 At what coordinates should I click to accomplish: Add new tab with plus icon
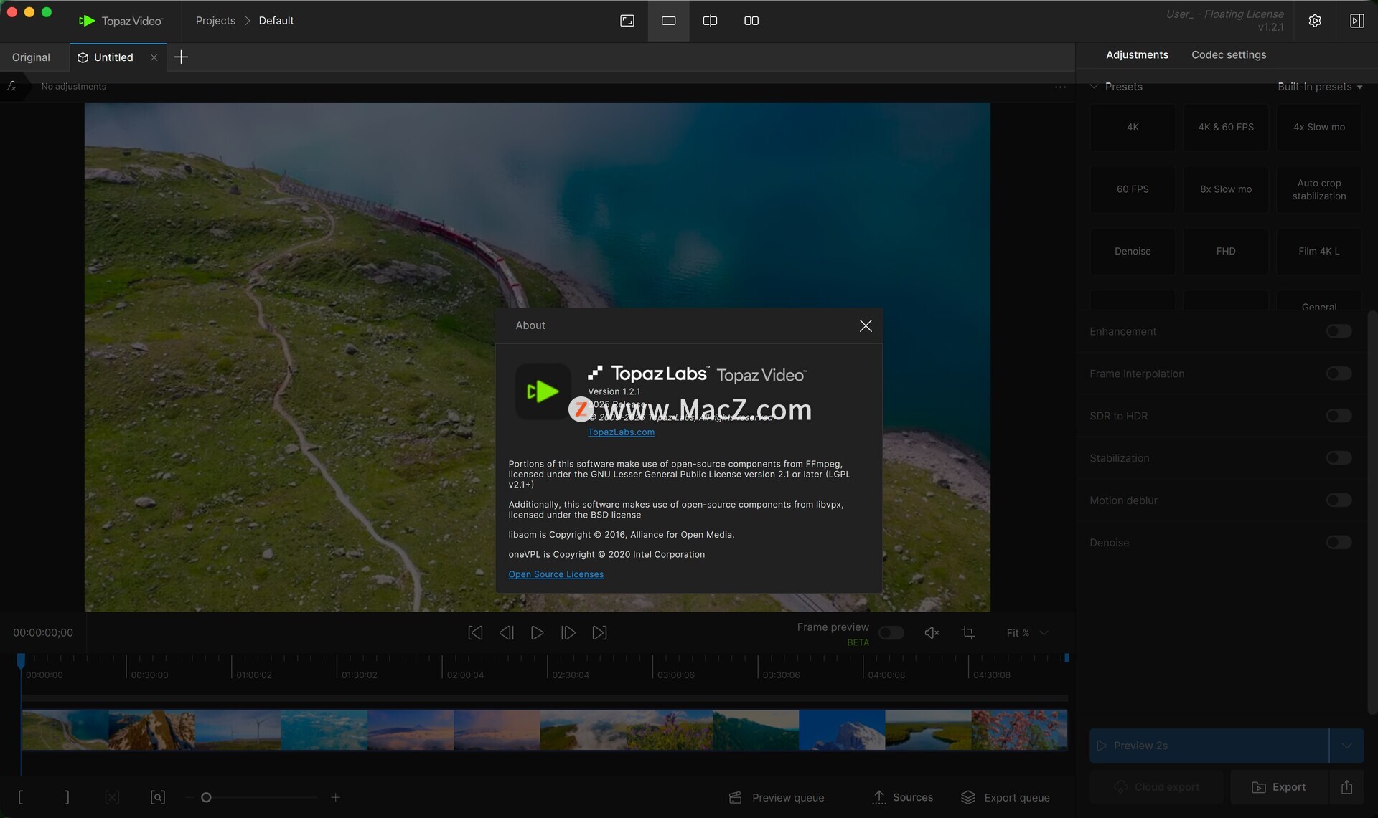click(181, 57)
